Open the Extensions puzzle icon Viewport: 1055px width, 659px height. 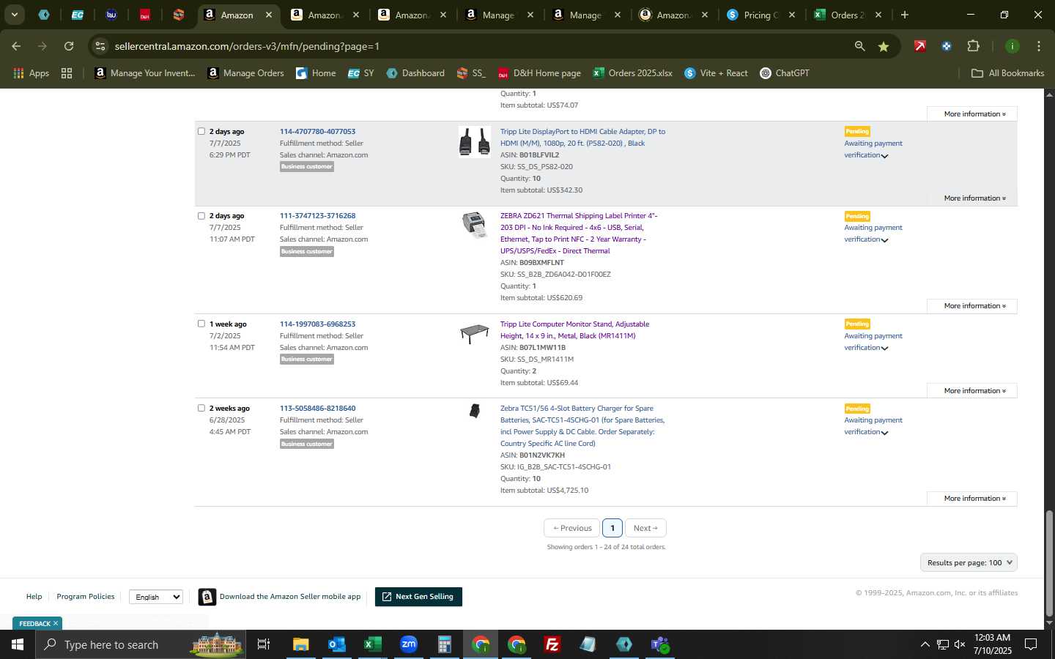pyautogui.click(x=973, y=46)
